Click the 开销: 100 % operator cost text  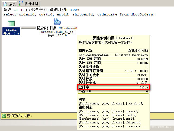[x=57, y=36]
